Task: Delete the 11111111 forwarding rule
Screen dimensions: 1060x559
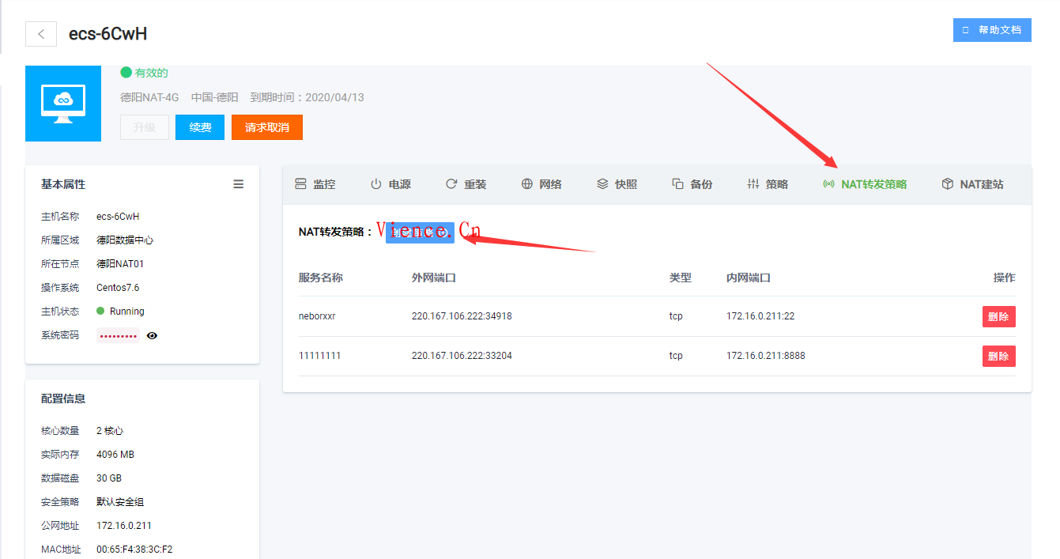Action: pos(998,356)
